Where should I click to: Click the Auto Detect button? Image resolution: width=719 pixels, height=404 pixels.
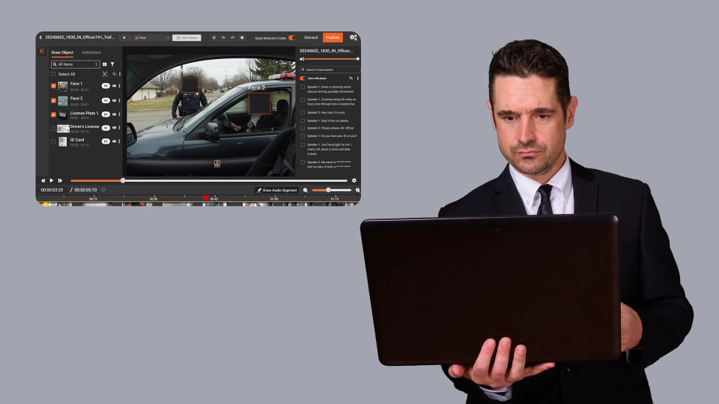pyautogui.click(x=186, y=37)
